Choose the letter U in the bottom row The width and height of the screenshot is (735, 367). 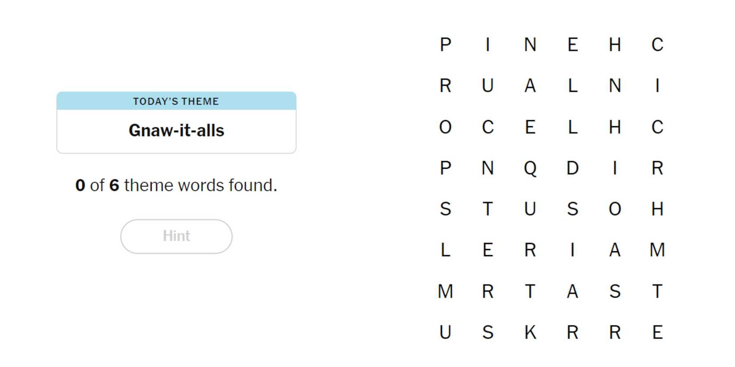445,332
